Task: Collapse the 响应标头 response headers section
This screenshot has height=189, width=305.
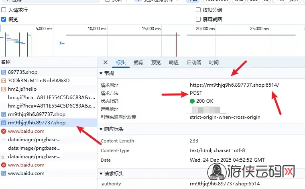Action: tap(101, 129)
